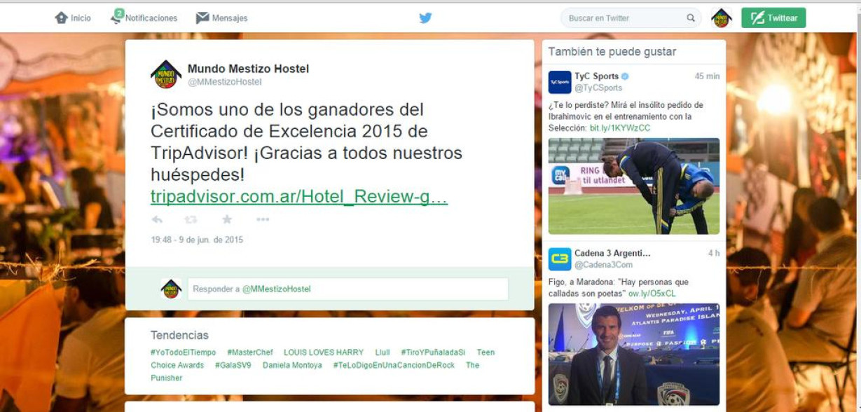Click the Cadena 3 logo avatar
Image resolution: width=861 pixels, height=412 pixels.
tap(560, 259)
